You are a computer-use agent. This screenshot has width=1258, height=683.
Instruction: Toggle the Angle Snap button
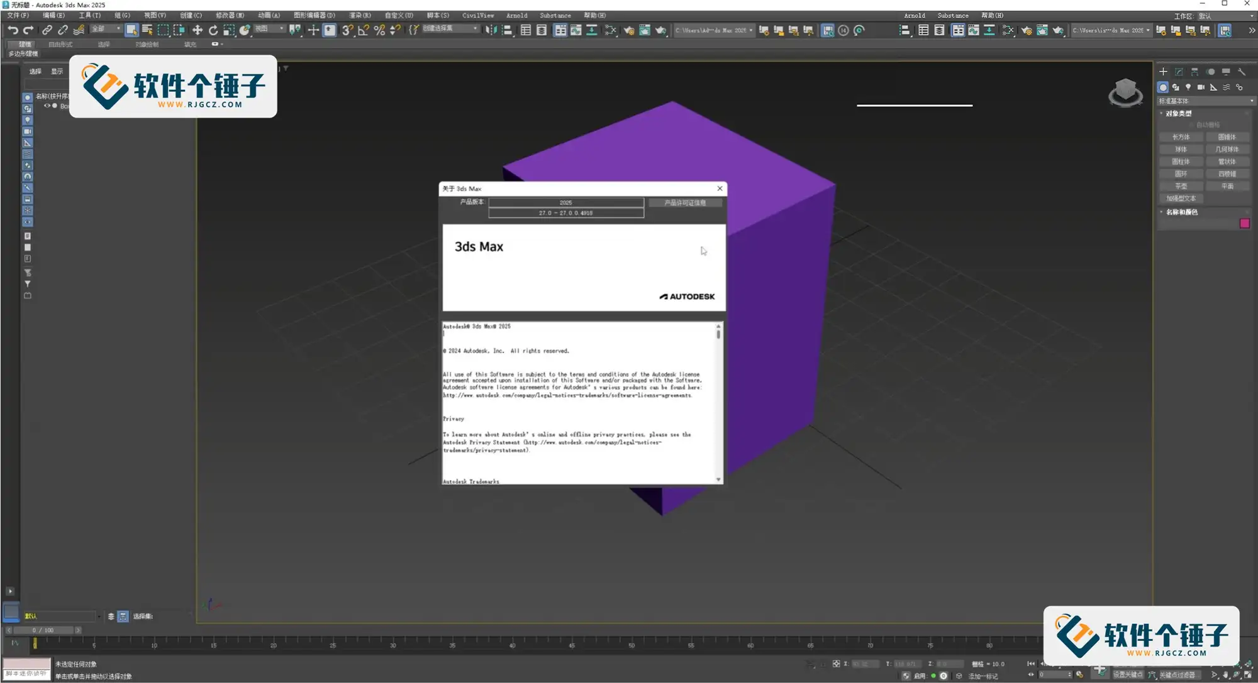pos(363,30)
